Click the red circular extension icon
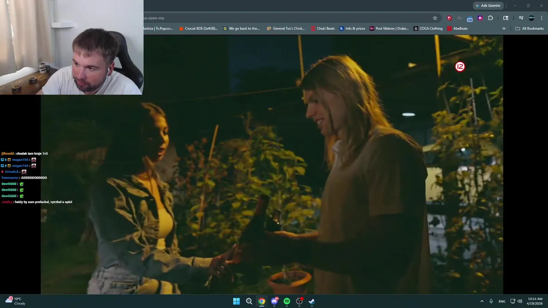The height and width of the screenshot is (308, 548). [449, 18]
